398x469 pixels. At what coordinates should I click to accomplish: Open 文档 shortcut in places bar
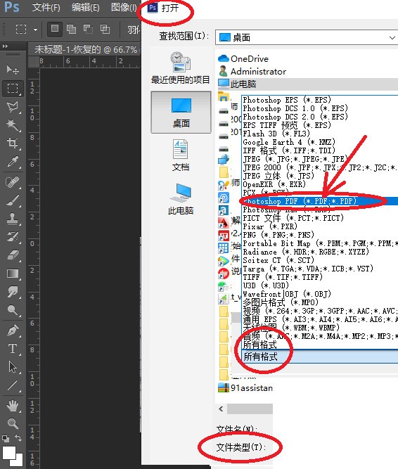pyautogui.click(x=180, y=155)
